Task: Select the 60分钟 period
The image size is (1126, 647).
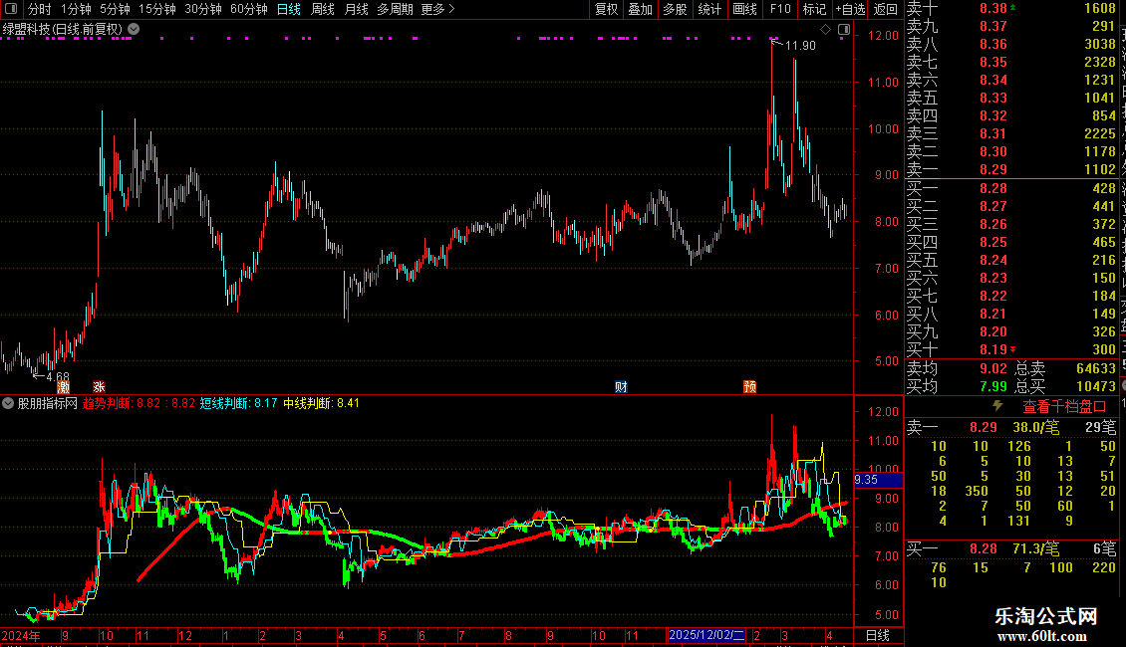Action: tap(249, 9)
